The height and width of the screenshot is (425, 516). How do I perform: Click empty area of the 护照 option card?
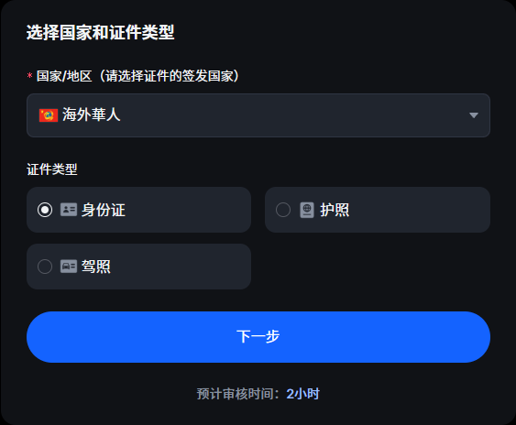click(x=418, y=210)
